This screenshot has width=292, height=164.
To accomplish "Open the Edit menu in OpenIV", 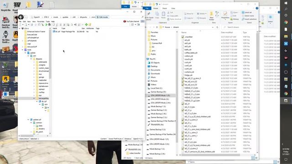I will click(24, 21).
